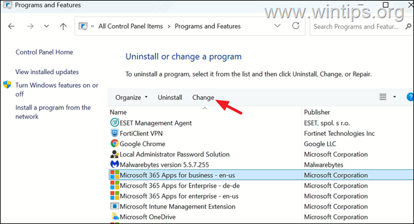Select Local Administrator Password Solution entry
Image resolution: width=414 pixels, height=224 pixels.
pyautogui.click(x=175, y=154)
